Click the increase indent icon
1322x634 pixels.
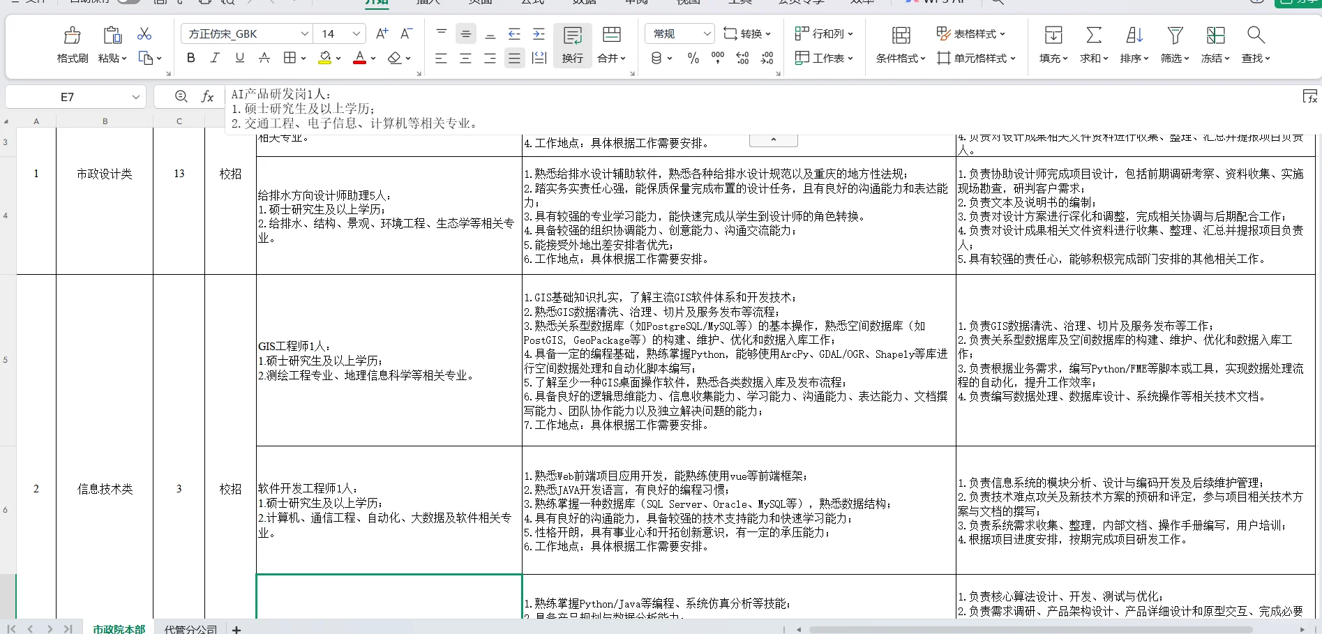pyautogui.click(x=539, y=33)
